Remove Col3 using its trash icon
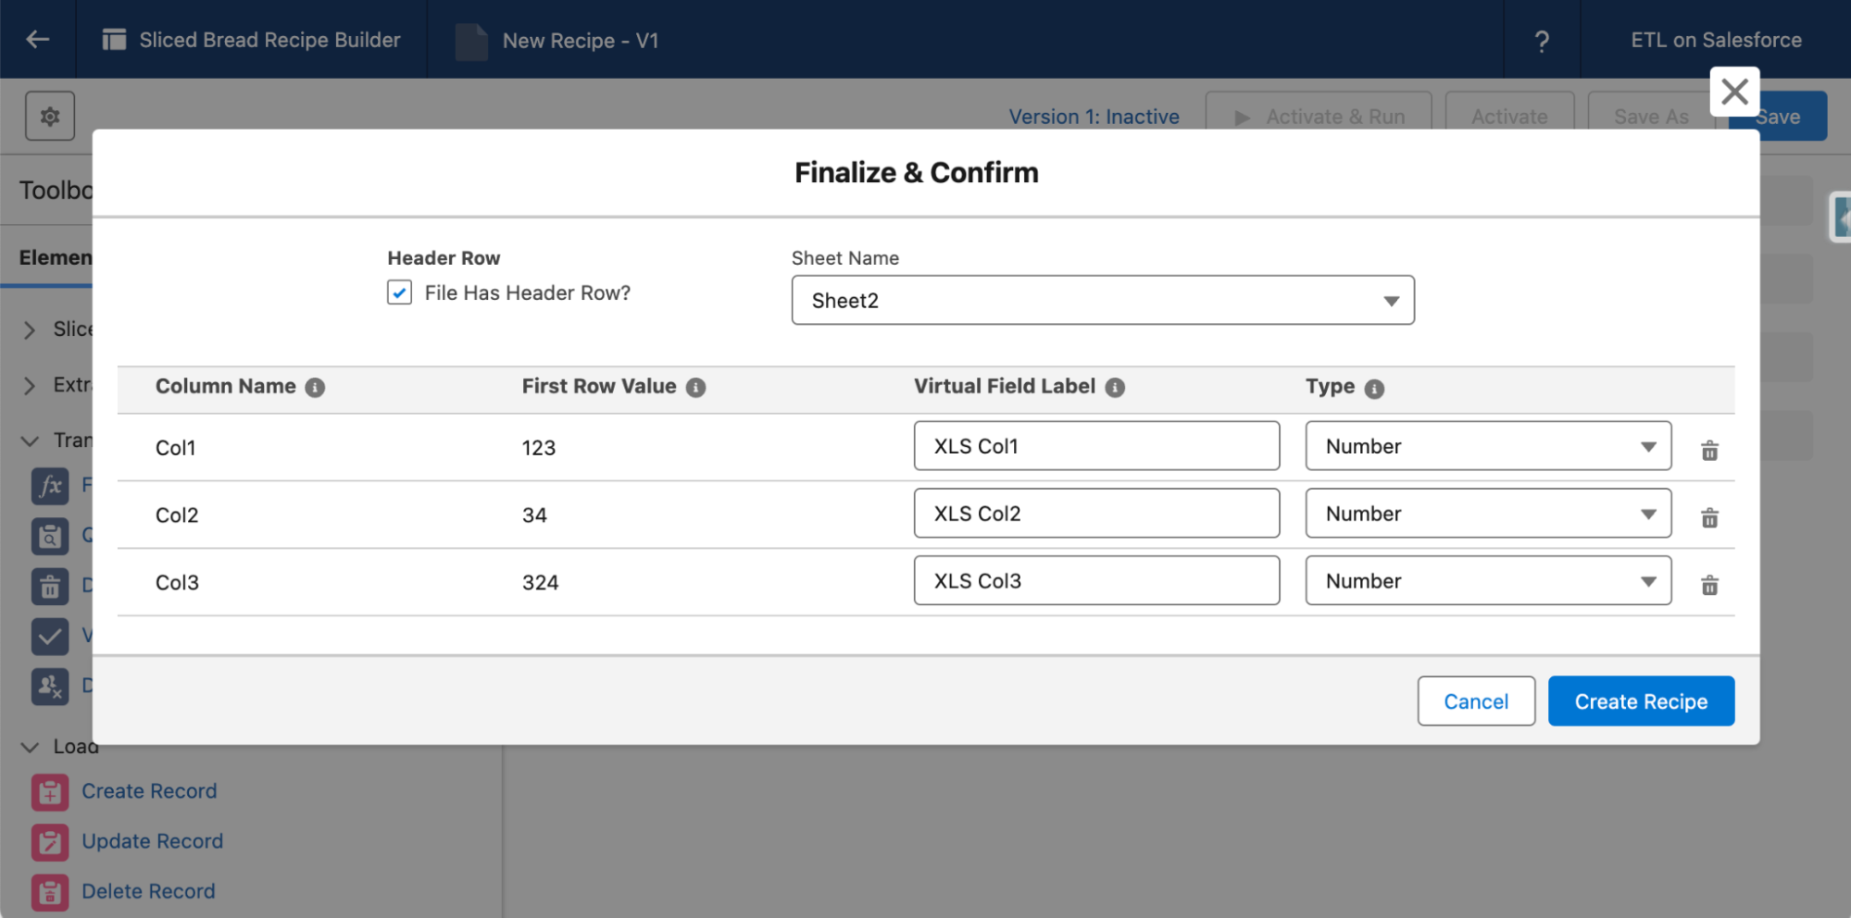The width and height of the screenshot is (1851, 918). pos(1709,585)
